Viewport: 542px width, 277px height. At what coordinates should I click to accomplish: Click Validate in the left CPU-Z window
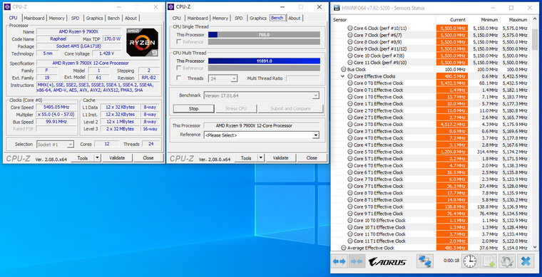point(117,158)
